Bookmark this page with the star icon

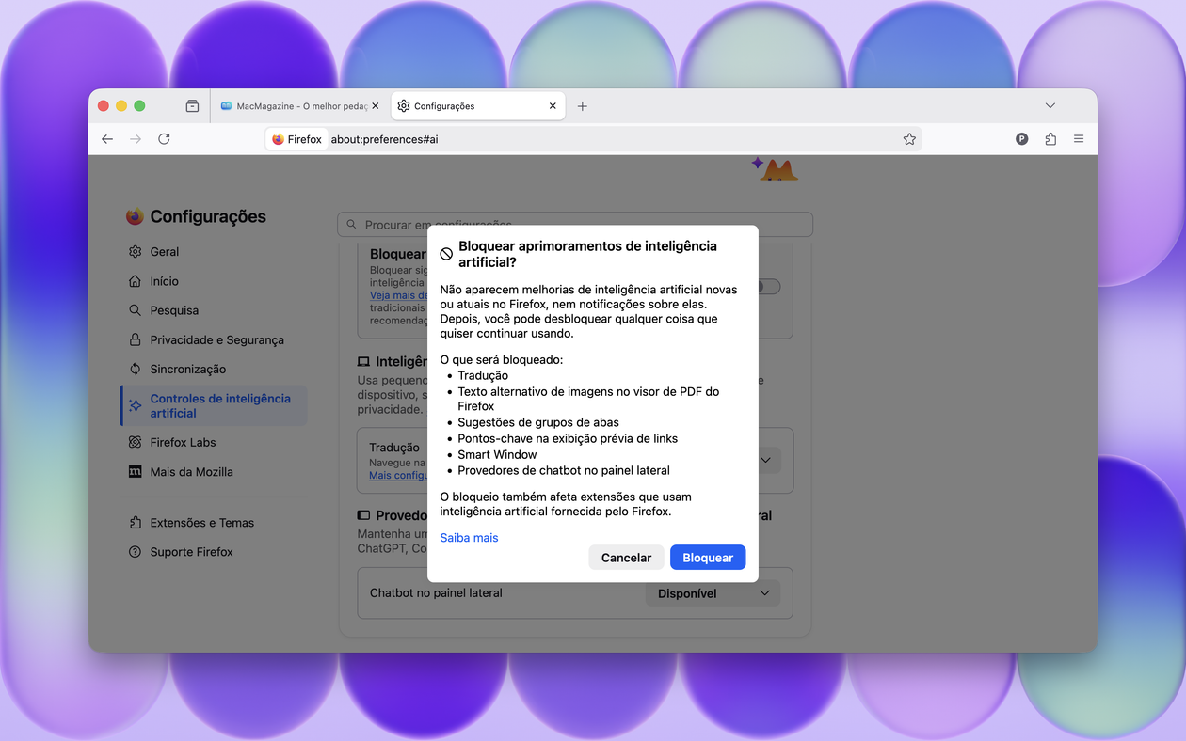[x=909, y=139]
